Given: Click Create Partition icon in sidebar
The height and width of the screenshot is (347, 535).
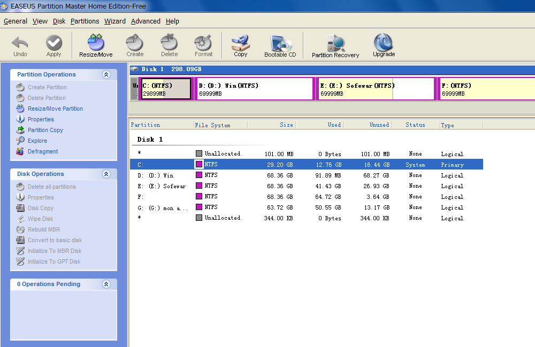Looking at the screenshot, I should click(x=20, y=87).
